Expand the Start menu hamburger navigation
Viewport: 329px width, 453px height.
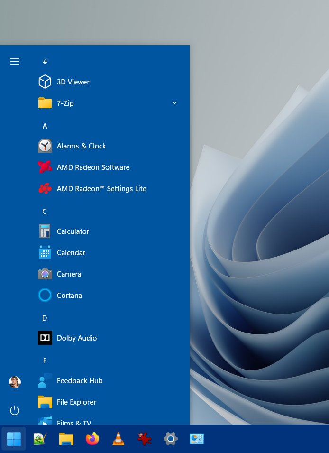coord(15,61)
